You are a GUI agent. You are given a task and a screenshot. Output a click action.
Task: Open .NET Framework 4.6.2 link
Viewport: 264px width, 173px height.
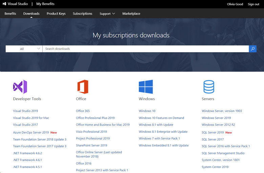click(27, 153)
